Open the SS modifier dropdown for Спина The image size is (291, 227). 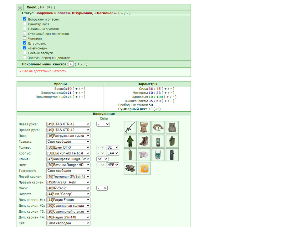[102, 159]
